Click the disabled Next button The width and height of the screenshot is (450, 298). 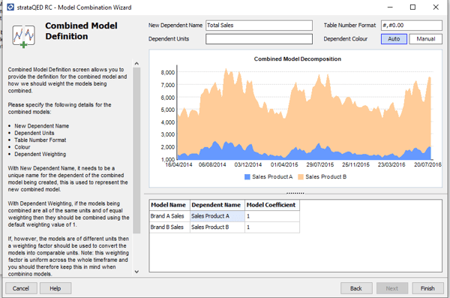(x=392, y=288)
